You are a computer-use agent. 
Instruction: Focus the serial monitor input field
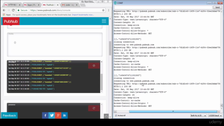[x=163, y=7]
